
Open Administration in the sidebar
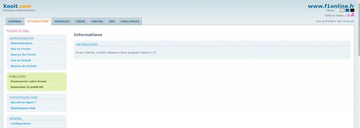(21, 43)
